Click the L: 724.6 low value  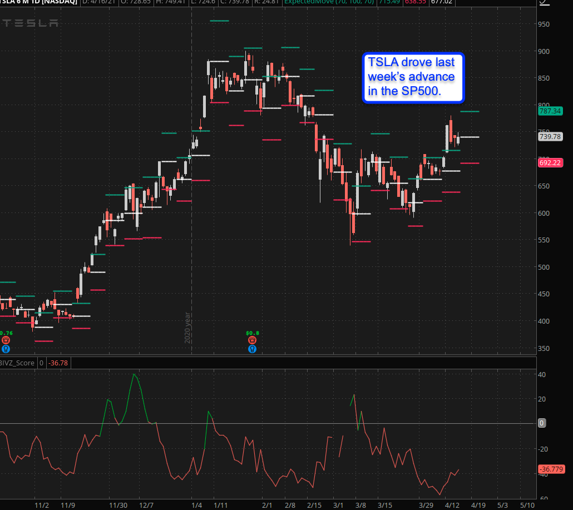(203, 2)
